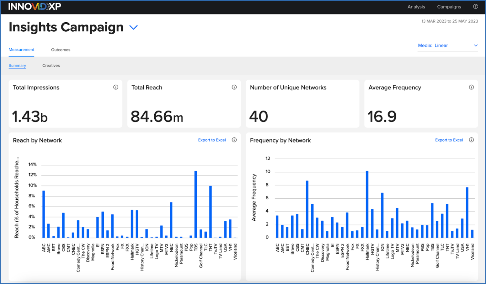Viewport: 486px width, 284px height.
Task: Open the Total Impressions info tooltip
Action: pyautogui.click(x=116, y=87)
